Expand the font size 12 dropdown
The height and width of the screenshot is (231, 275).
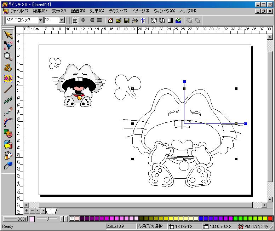pyautogui.click(x=62, y=20)
